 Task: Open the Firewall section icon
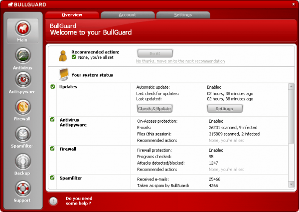[x=23, y=107]
